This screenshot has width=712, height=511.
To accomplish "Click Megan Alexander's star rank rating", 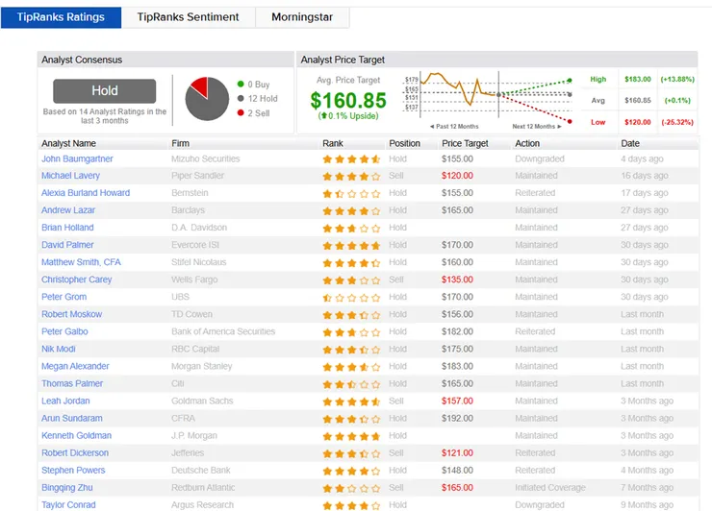I will coord(351,367).
